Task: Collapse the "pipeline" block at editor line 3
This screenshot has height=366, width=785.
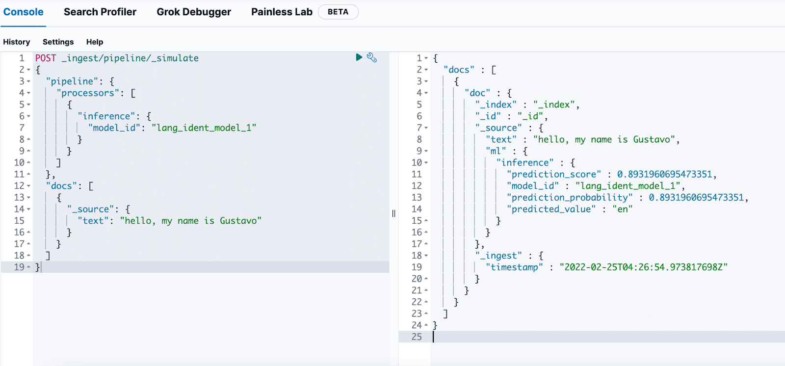Action: [x=29, y=81]
